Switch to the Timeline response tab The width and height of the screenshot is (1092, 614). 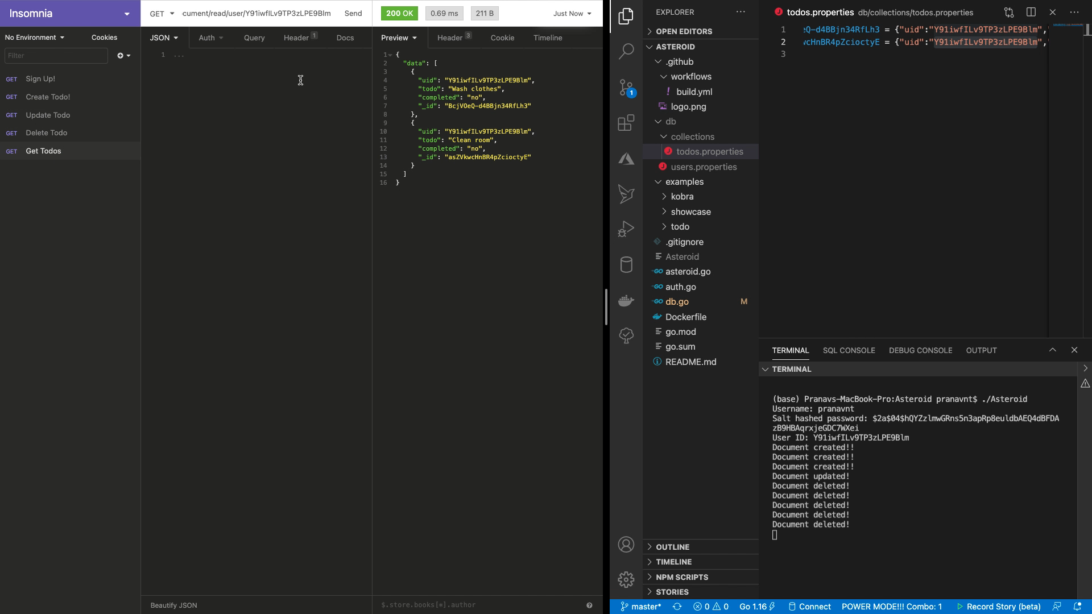[548, 38]
